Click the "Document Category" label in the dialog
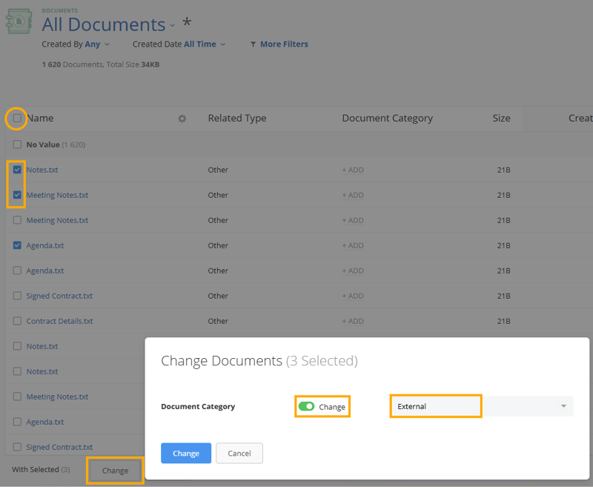593x487 pixels. pyautogui.click(x=198, y=406)
